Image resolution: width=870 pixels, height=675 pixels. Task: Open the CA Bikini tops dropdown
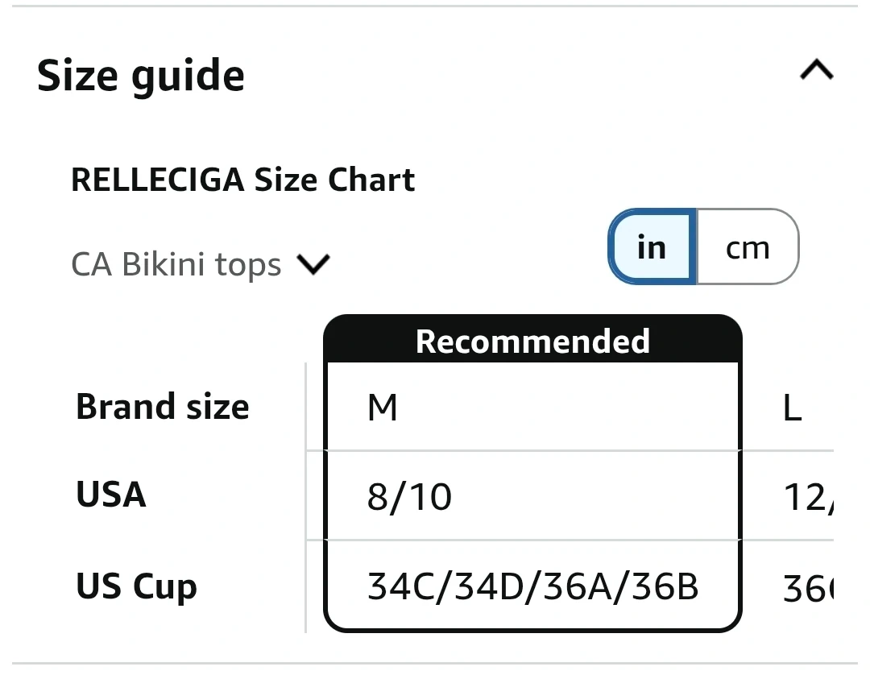(x=176, y=264)
